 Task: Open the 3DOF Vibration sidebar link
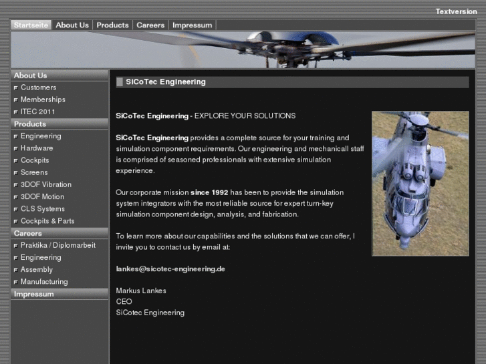46,184
